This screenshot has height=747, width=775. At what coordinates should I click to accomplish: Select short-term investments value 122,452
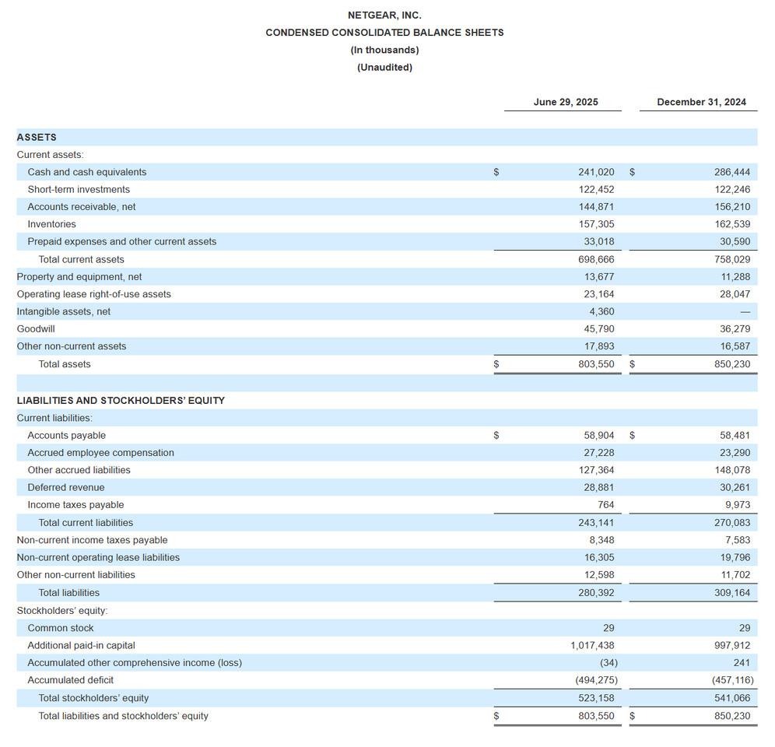596,189
